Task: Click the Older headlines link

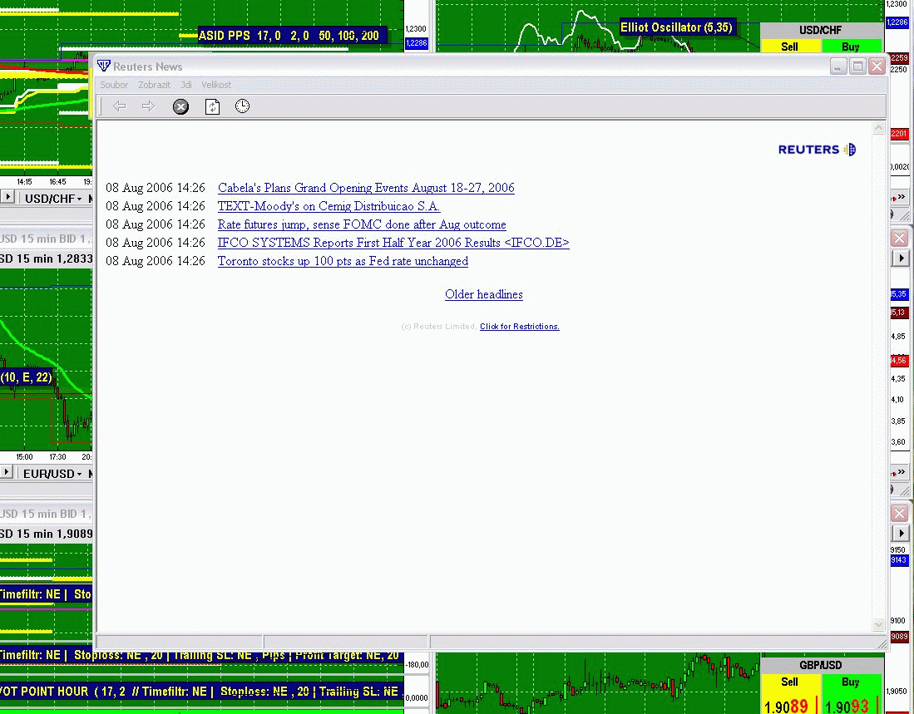Action: (484, 295)
